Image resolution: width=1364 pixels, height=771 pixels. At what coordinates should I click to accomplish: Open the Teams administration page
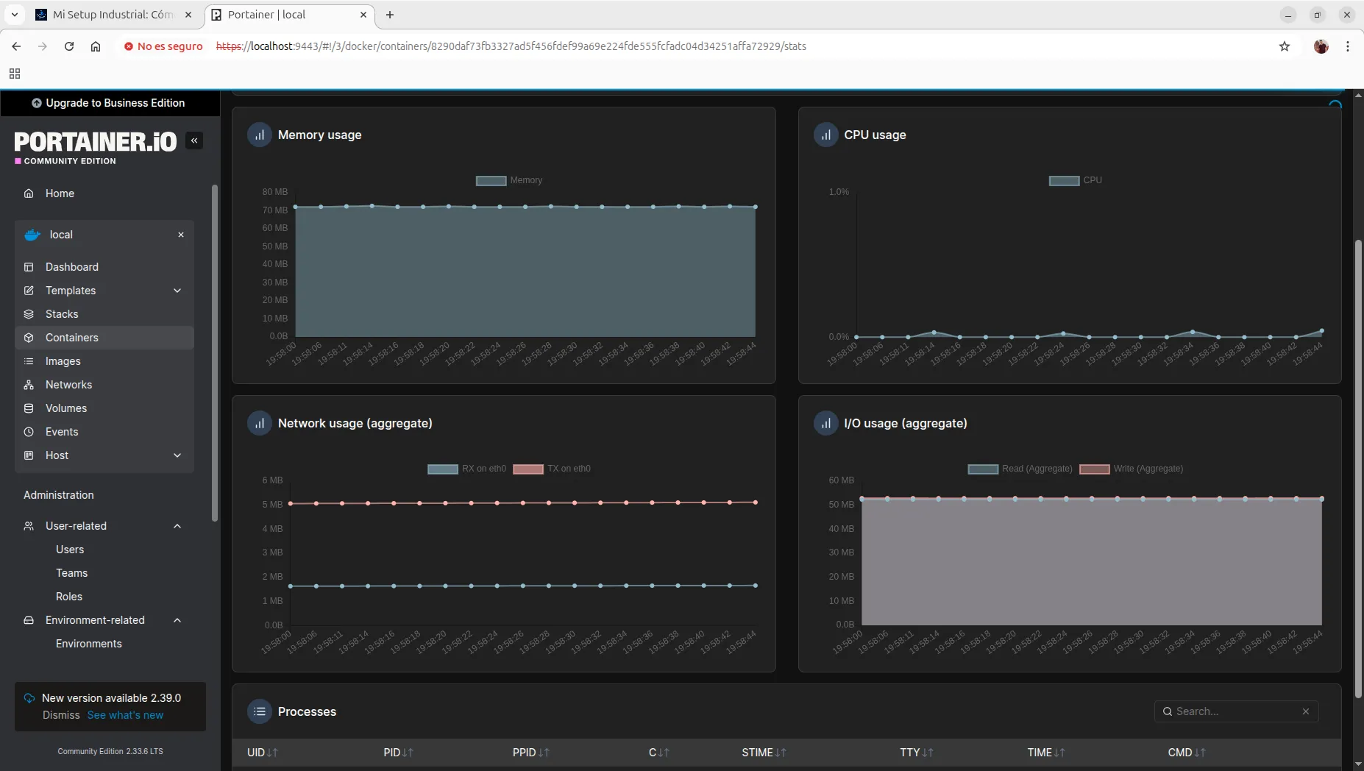pos(71,573)
